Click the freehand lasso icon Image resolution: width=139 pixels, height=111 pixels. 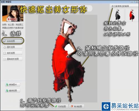(x=5, y=41)
